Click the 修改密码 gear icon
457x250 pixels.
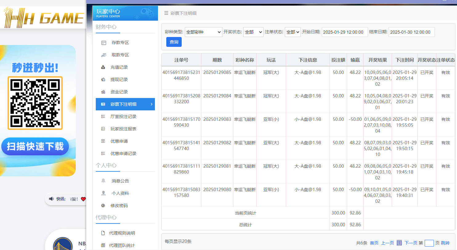click(x=103, y=205)
